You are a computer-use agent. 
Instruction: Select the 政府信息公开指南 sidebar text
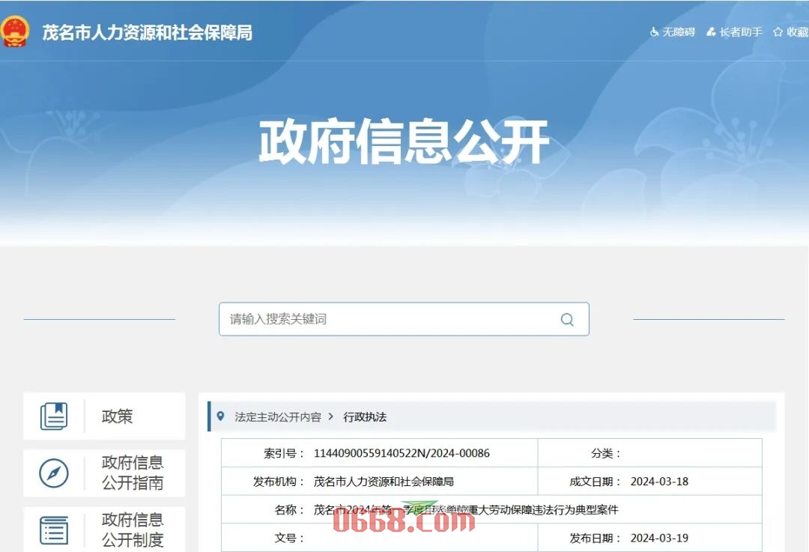[x=133, y=473]
